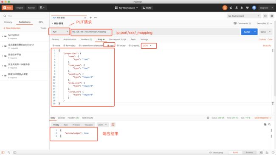Switch to the History sidebar tab
This screenshot has width=276, height=155.
tap(8, 22)
